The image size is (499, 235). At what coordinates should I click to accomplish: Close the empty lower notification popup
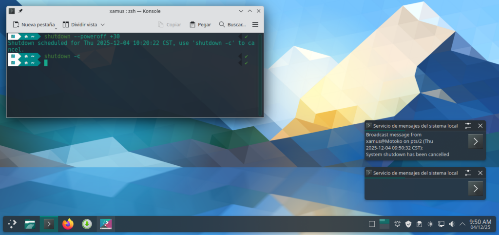pyautogui.click(x=480, y=173)
